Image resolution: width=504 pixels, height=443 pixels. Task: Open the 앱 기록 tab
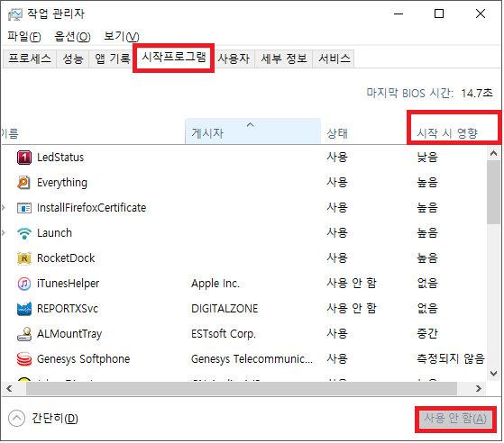pyautogui.click(x=113, y=59)
